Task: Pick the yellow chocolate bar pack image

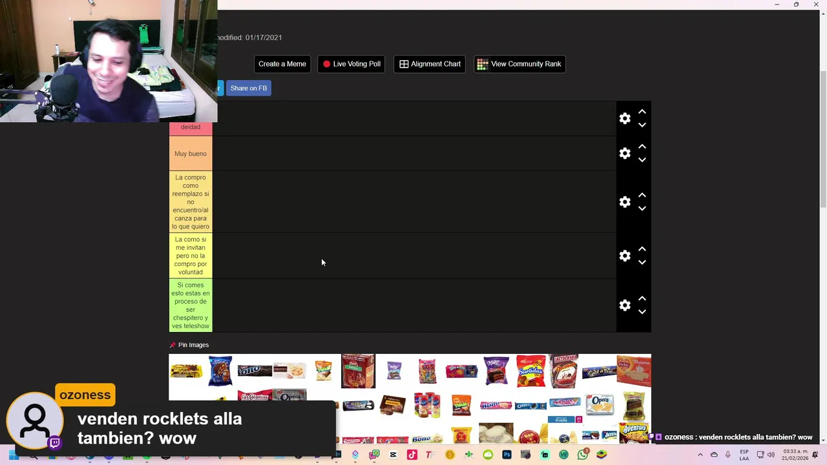Action: coord(186,371)
